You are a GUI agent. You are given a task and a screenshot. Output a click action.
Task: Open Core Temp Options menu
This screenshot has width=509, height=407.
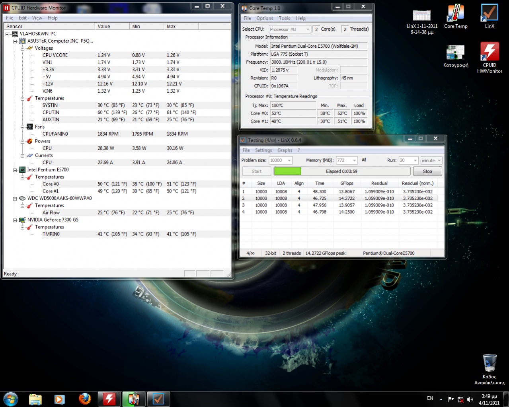point(265,18)
